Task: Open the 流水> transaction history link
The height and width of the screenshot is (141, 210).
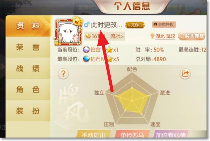Action: click(117, 36)
